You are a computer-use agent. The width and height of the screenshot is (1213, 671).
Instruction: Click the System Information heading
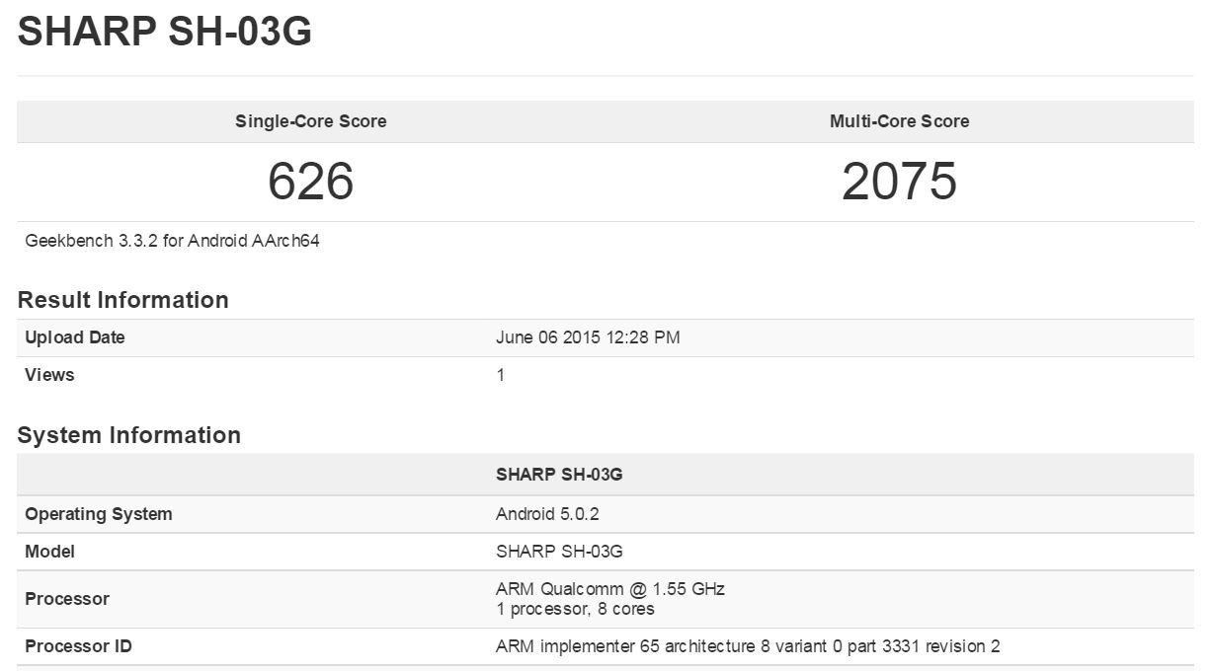click(128, 435)
